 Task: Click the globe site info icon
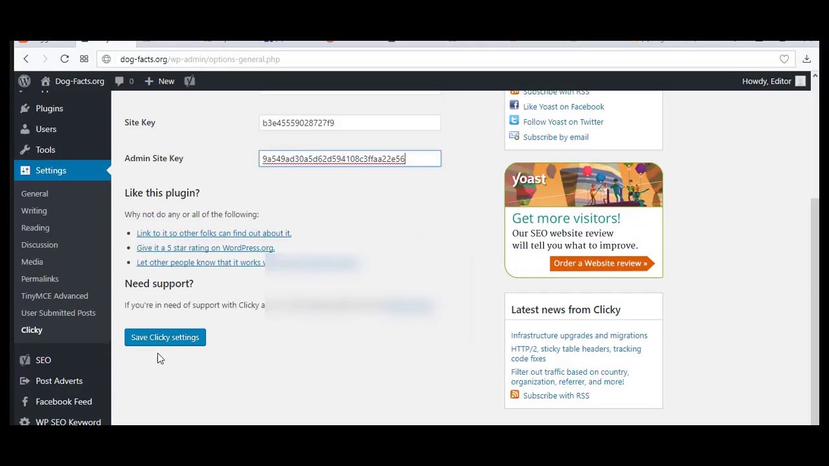tap(106, 59)
